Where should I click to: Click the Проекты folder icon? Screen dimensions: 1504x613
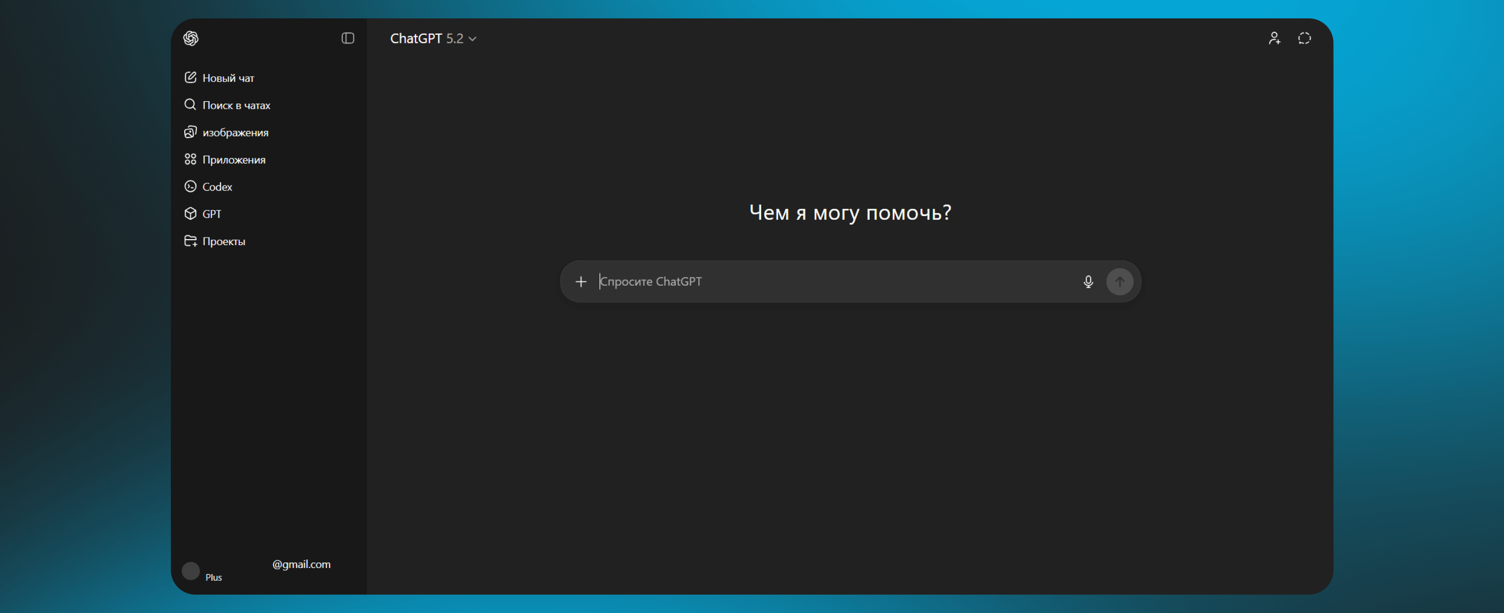point(190,241)
